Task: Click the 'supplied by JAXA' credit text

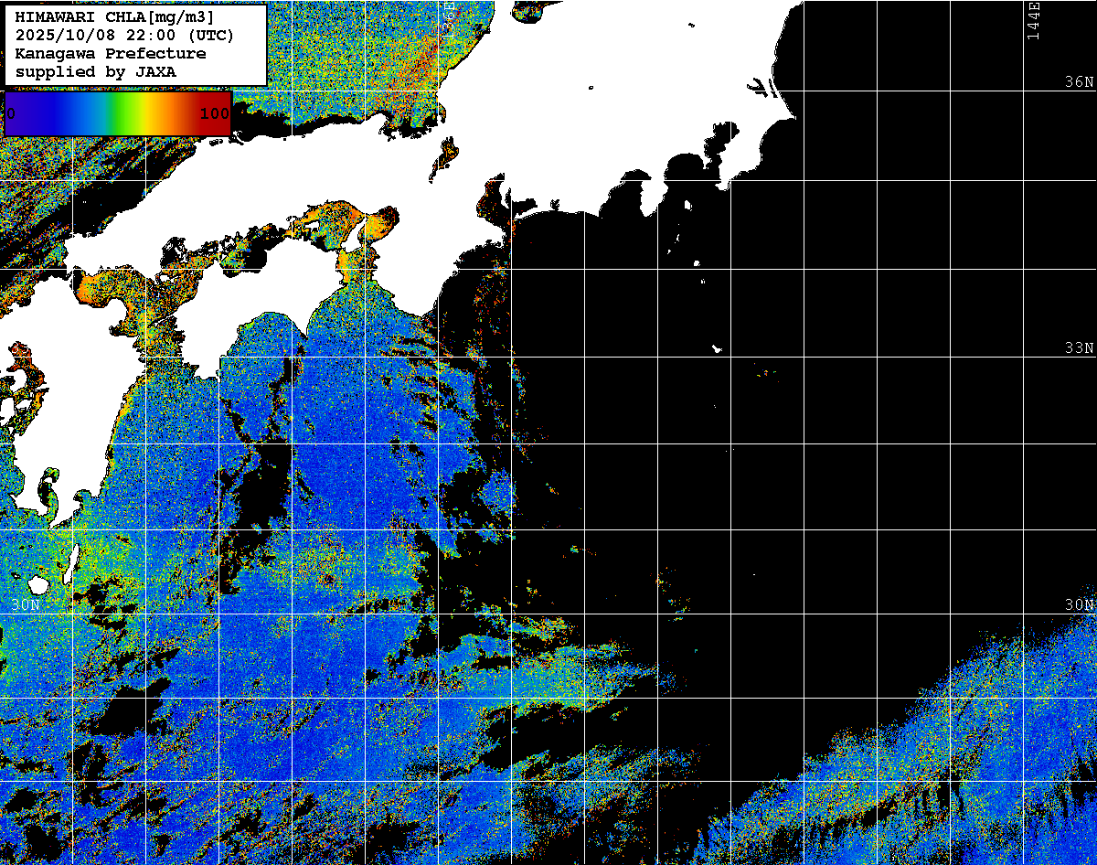Action: 96,71
